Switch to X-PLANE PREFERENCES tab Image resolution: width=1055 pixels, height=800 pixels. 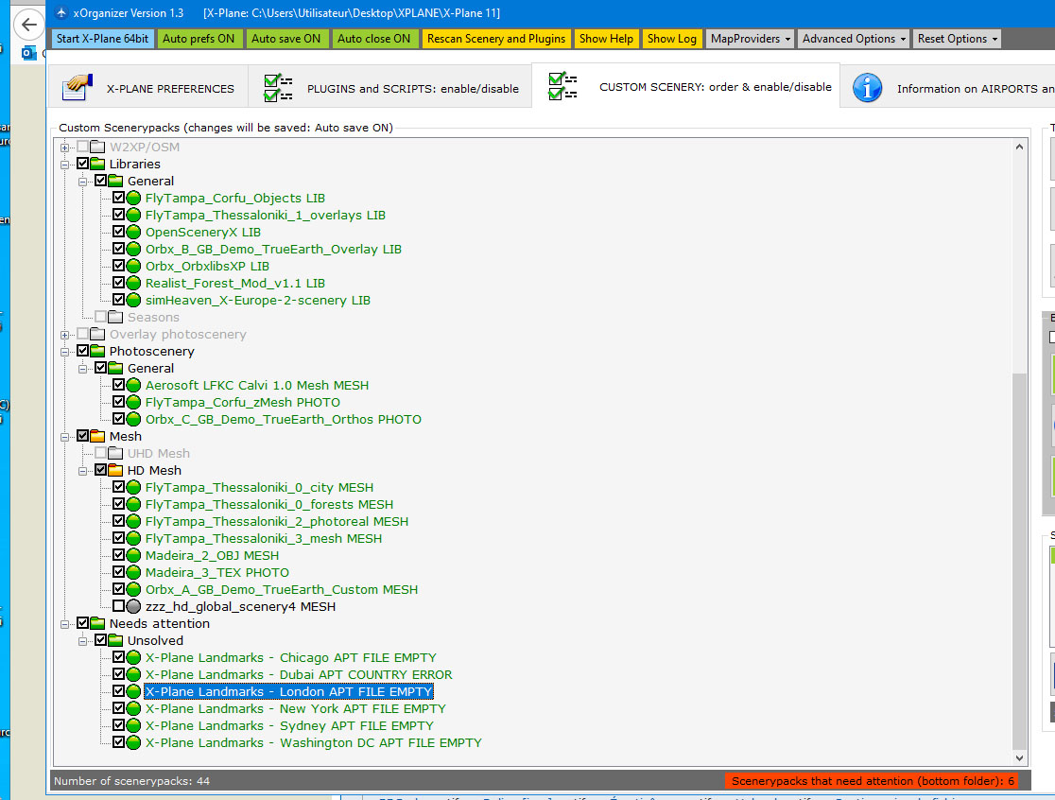click(x=148, y=88)
